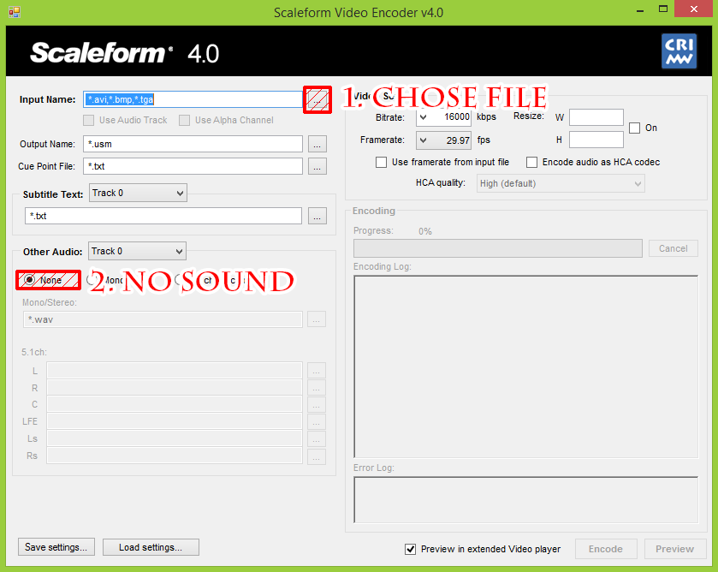The height and width of the screenshot is (572, 718).
Task: Open the Other Audio track dropdown
Action: click(x=137, y=251)
